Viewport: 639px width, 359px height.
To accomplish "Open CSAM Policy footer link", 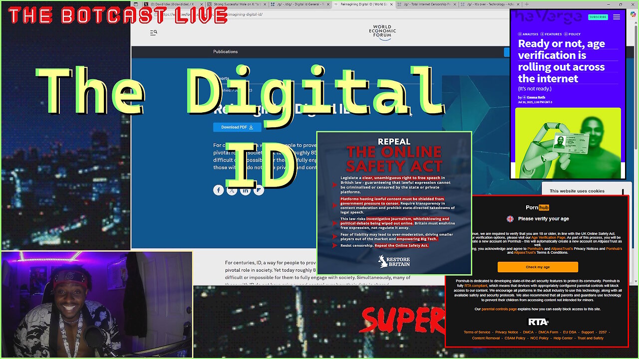I will (515, 338).
